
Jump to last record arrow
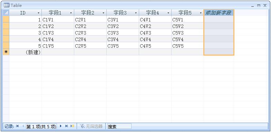coord(67,126)
